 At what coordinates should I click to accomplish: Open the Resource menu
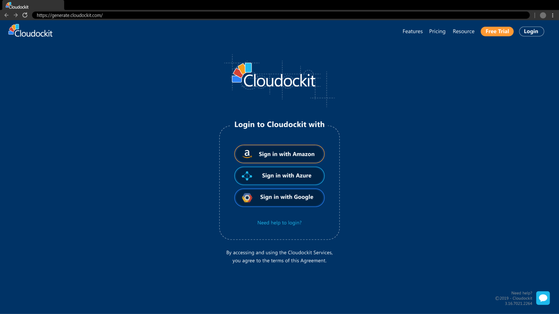click(x=463, y=31)
